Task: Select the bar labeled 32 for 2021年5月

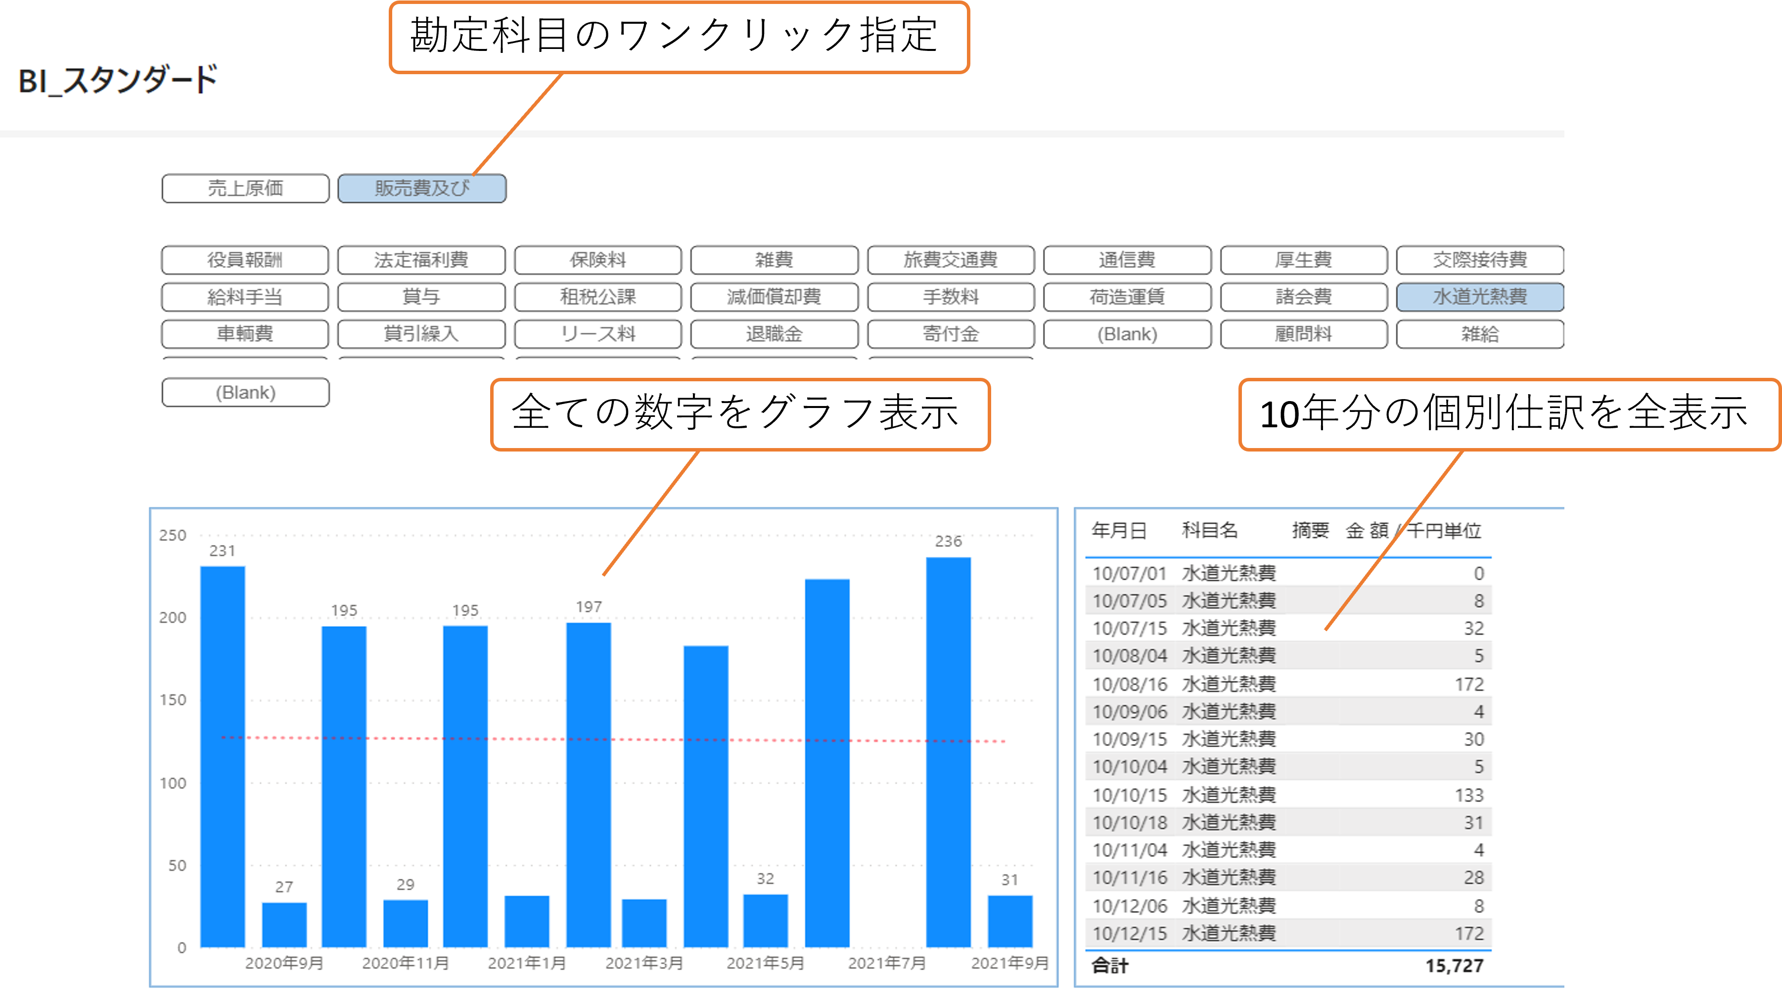Action: pyautogui.click(x=765, y=921)
